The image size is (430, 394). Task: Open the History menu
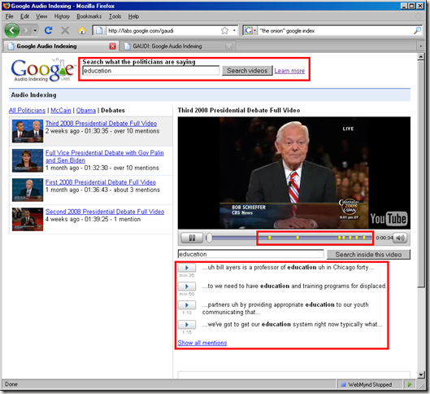click(62, 16)
